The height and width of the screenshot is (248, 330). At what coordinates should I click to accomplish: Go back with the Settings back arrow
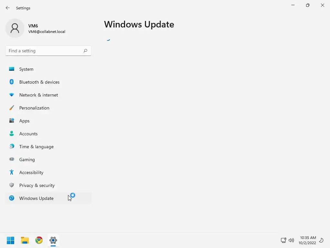click(8, 8)
